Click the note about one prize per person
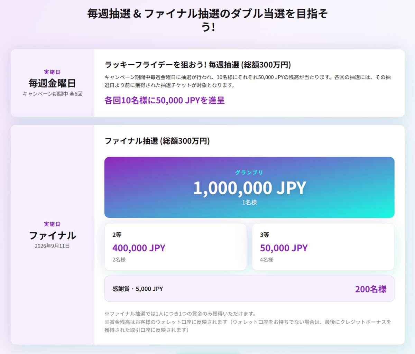The height and width of the screenshot is (354, 415). pyautogui.click(x=180, y=314)
